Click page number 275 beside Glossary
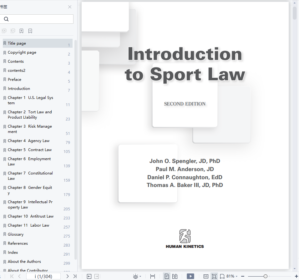This screenshot has height=280, width=299. click(67, 236)
